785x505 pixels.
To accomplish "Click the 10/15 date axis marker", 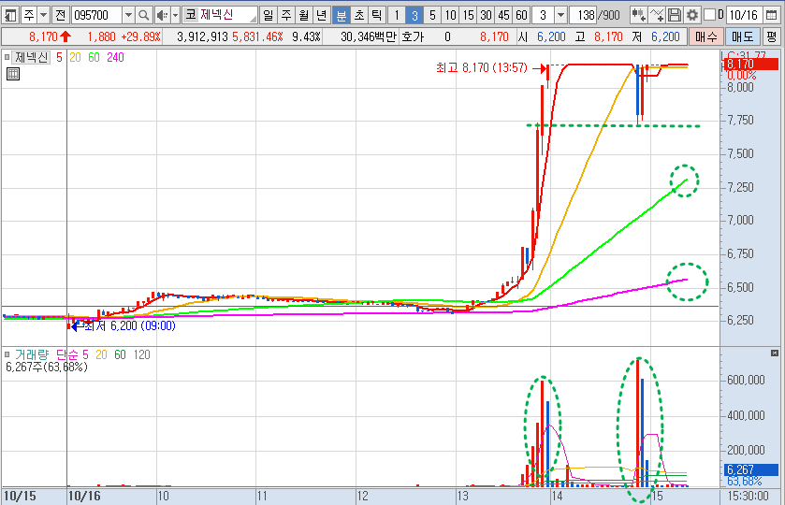I will pyautogui.click(x=20, y=496).
